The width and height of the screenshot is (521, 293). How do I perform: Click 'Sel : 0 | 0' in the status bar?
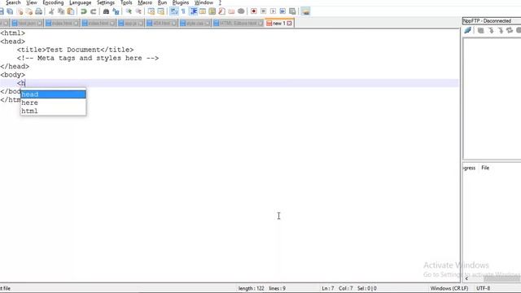pyautogui.click(x=367, y=288)
